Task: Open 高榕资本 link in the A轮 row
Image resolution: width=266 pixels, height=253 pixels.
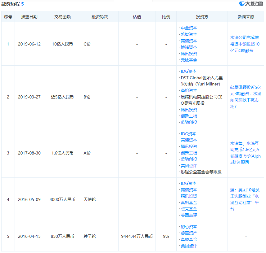Action: pos(189,140)
